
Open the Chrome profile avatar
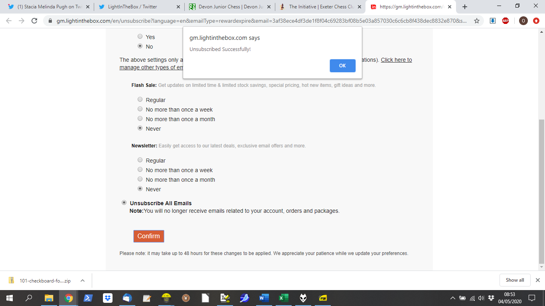(x=523, y=21)
